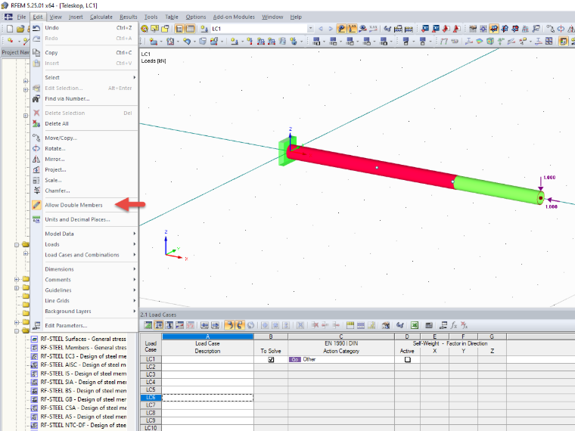Click the fx formula icon in table toolbar
Viewport: 575px width, 431px height.
pos(454,325)
